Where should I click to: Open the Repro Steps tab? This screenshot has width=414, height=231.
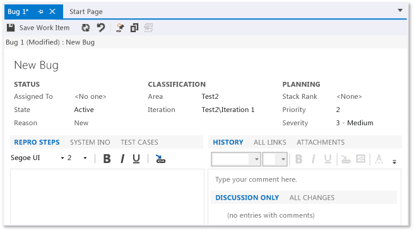pos(37,142)
